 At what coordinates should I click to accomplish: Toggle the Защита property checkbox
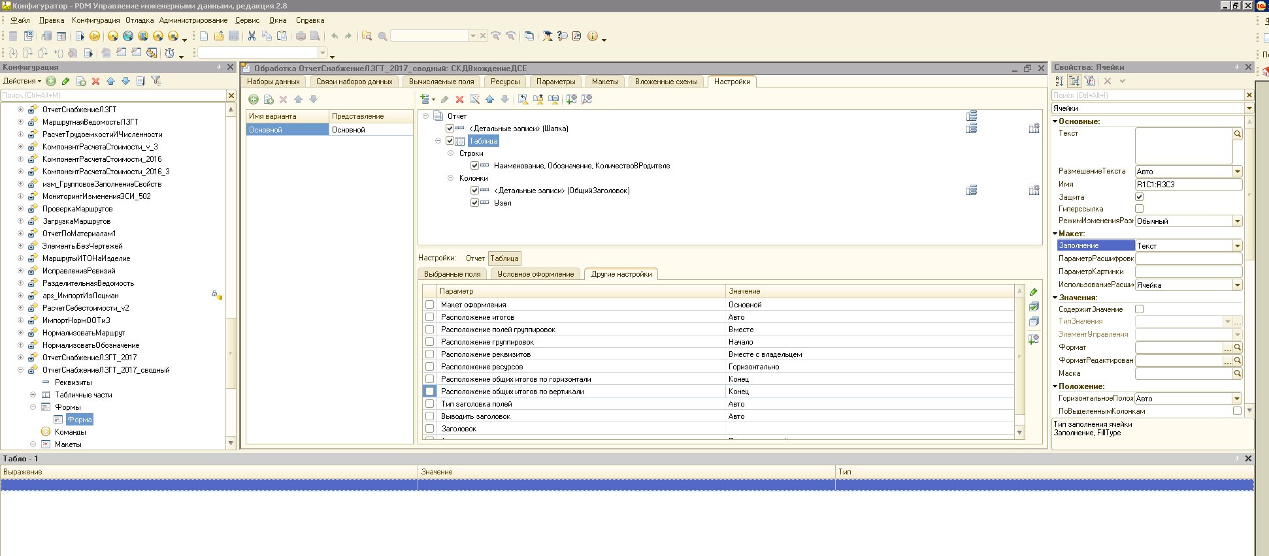pos(1140,197)
